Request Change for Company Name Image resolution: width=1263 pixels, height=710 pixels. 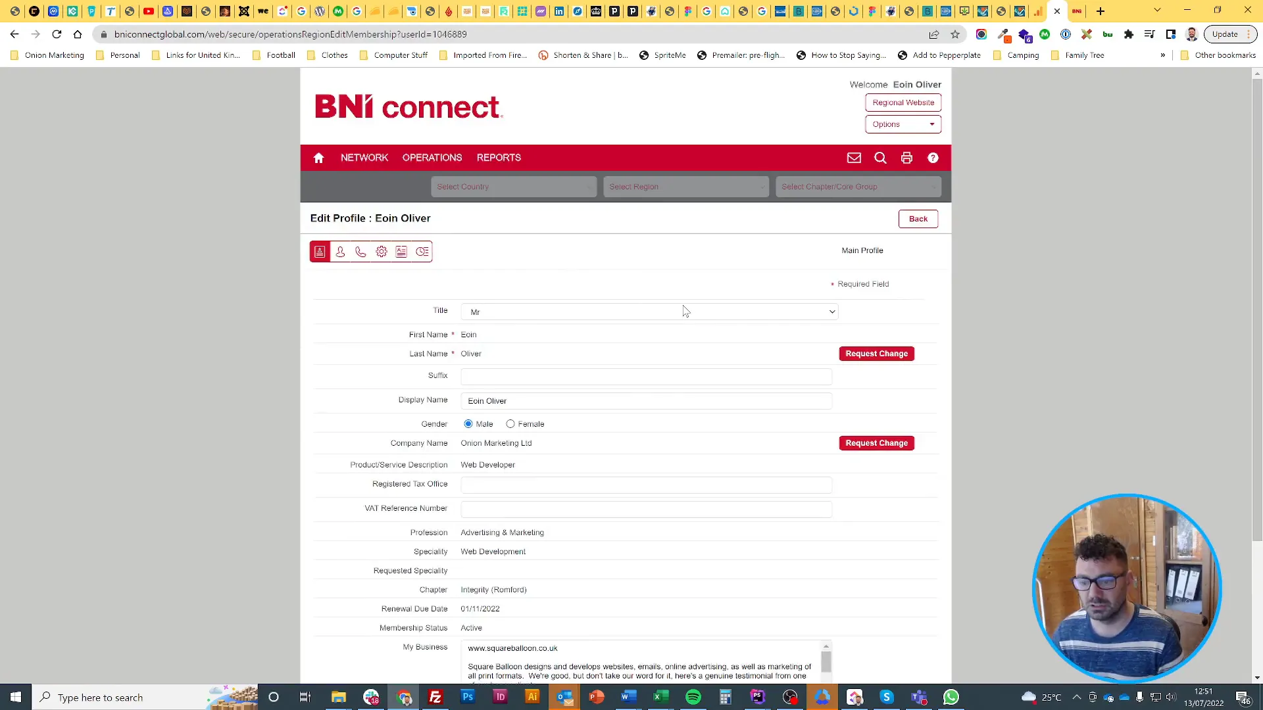(x=877, y=443)
